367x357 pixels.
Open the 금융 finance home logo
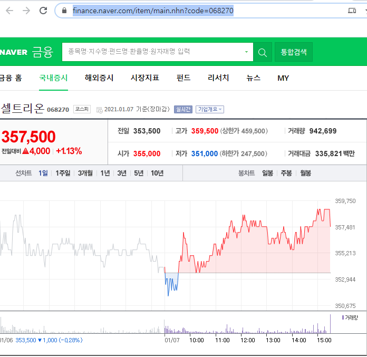[43, 52]
